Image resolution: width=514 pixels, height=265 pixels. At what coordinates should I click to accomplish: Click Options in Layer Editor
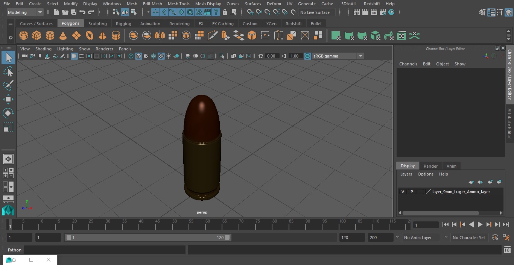pos(426,174)
